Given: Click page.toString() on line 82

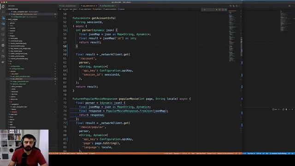Looking at the screenshot, I should pyautogui.click(x=107, y=143).
